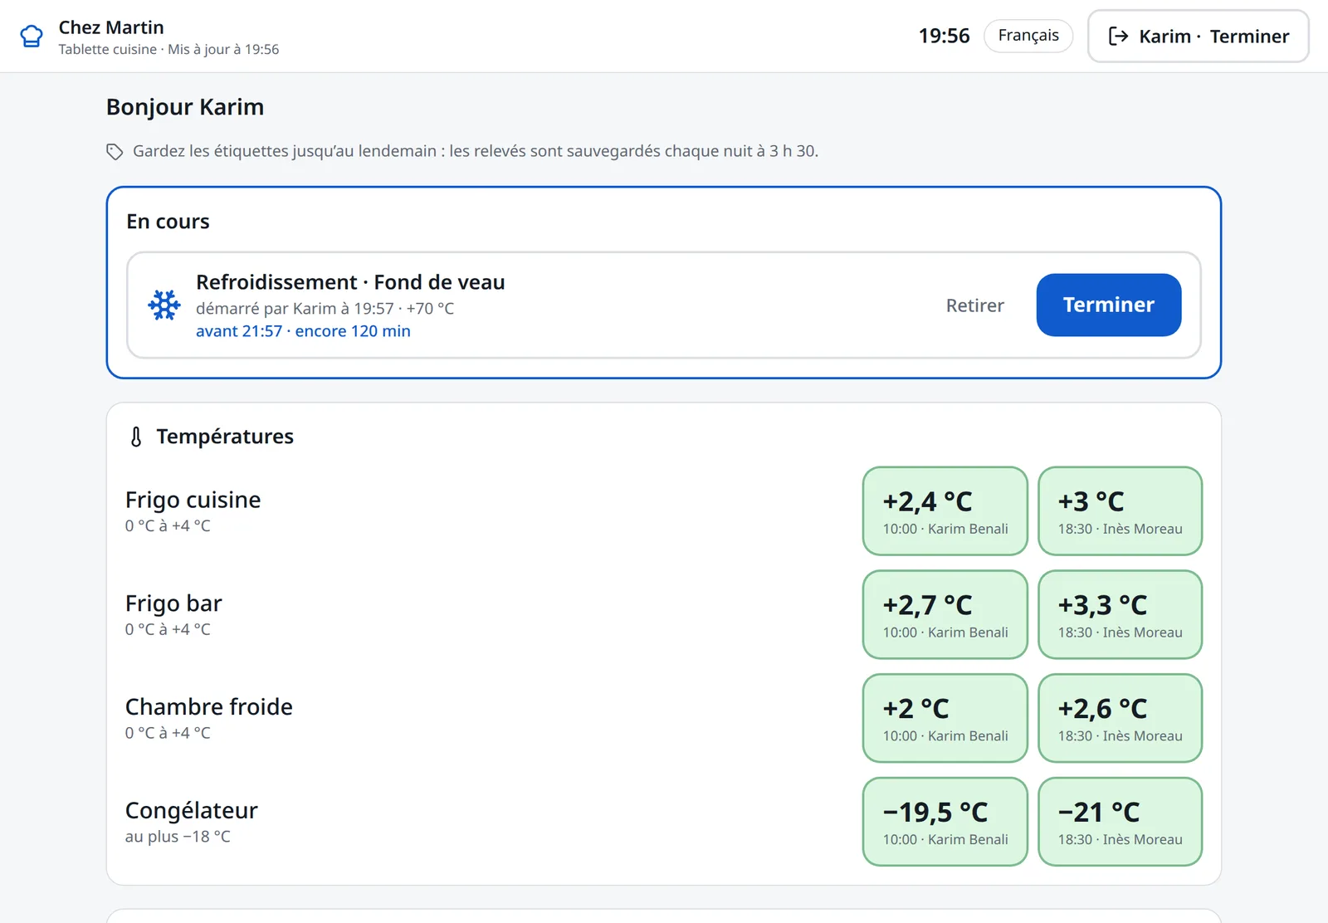This screenshot has height=923, width=1328.
Task: Click the snowflake cooling icon
Action: [164, 305]
